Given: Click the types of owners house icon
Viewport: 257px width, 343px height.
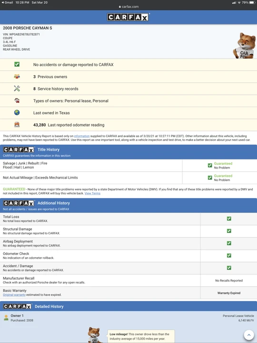Looking at the screenshot, I should (17, 101).
